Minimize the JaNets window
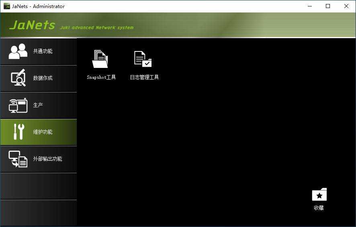The image size is (356, 227). (309, 6)
